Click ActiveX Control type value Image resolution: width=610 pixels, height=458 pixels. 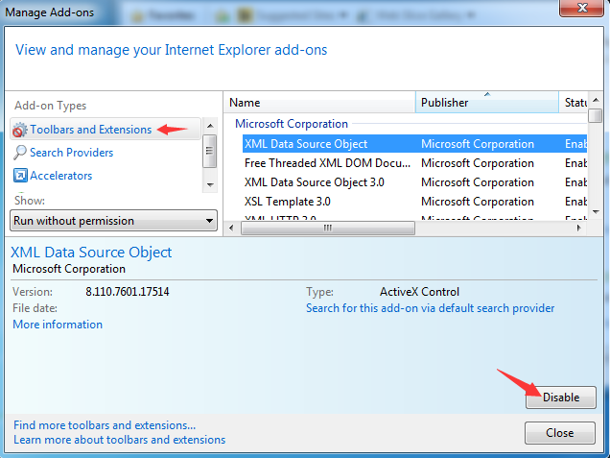pyautogui.click(x=419, y=292)
